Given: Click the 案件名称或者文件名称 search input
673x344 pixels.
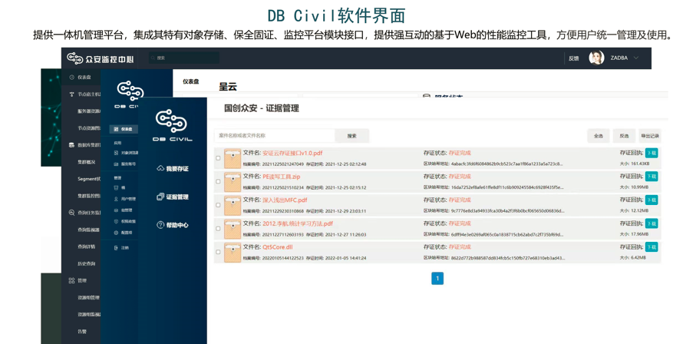Looking at the screenshot, I should coord(275,136).
